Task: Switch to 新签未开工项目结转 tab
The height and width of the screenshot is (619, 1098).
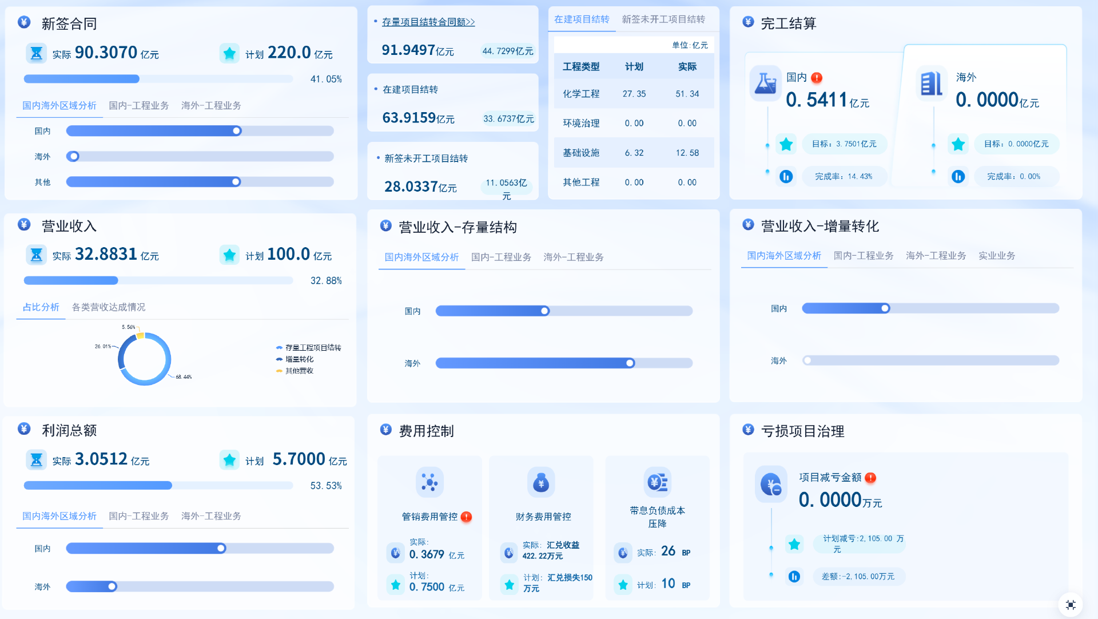Action: (663, 19)
